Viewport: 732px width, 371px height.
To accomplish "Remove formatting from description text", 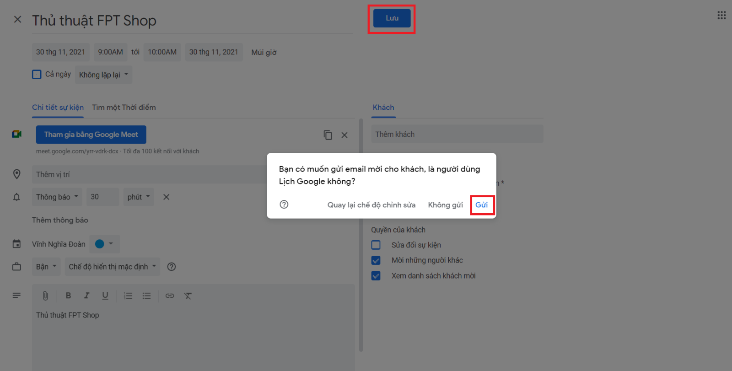I will [188, 296].
